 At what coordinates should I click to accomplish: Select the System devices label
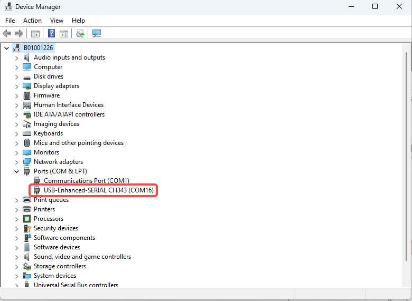(55, 276)
